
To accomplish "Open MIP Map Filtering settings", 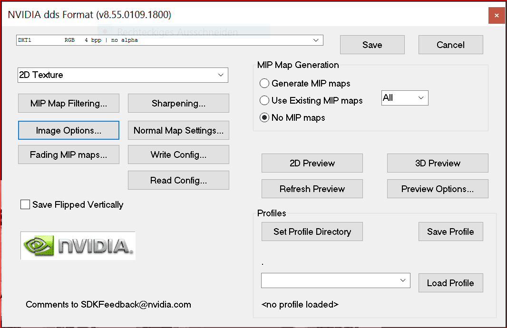I will click(x=68, y=103).
